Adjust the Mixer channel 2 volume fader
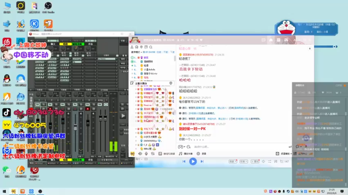This screenshot has height=195, width=348. coord(50,125)
